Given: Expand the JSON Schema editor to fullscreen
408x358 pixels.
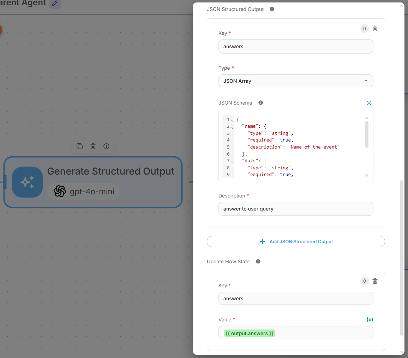Looking at the screenshot, I should tap(369, 103).
